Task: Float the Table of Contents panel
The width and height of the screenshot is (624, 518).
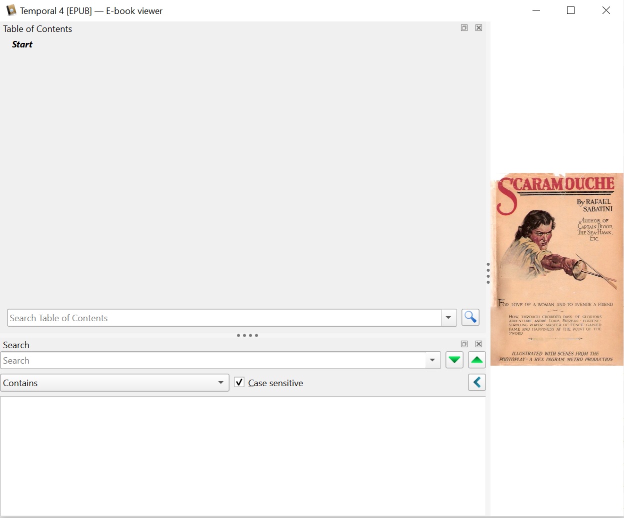Action: 464,28
